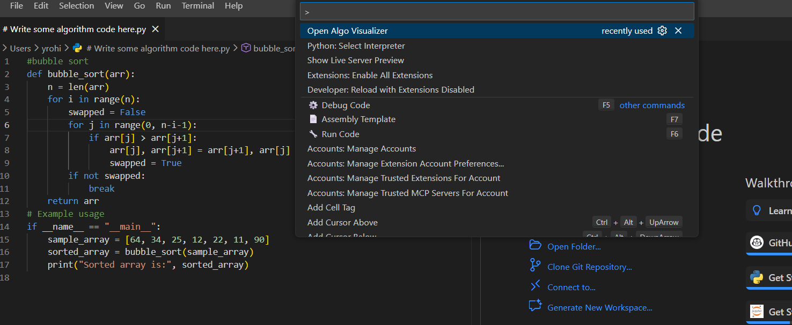Screen dimensions: 792x325
Task: Click Open Folder link
Action: click(574, 247)
